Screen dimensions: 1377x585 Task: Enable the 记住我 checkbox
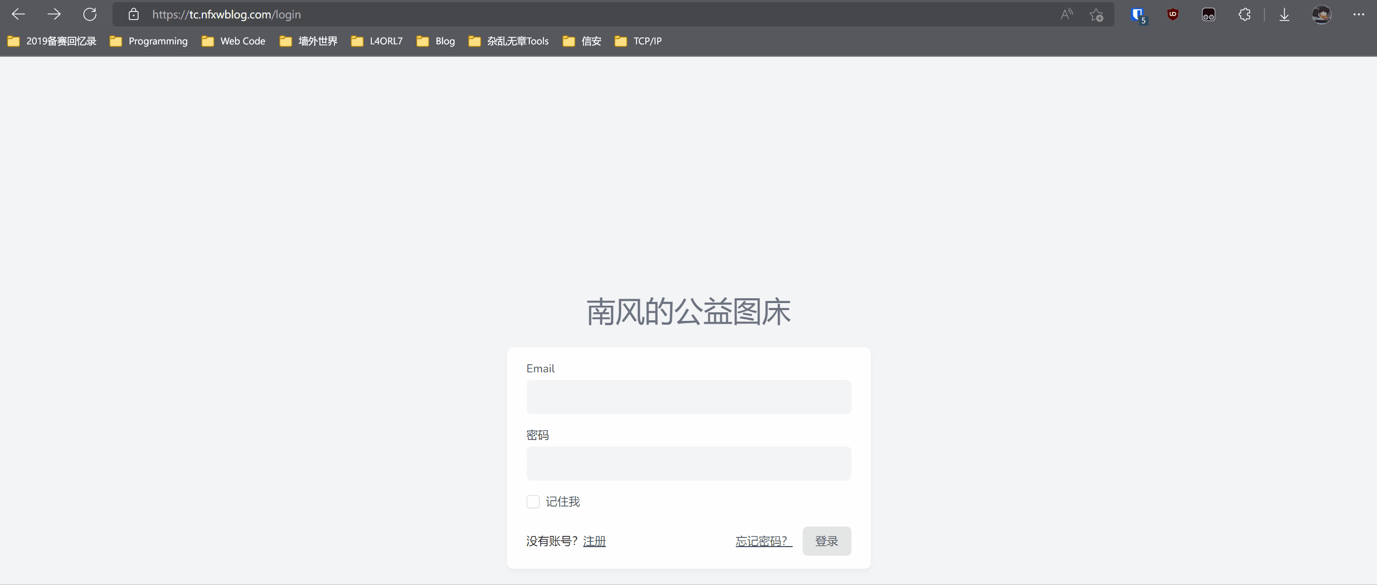point(533,502)
